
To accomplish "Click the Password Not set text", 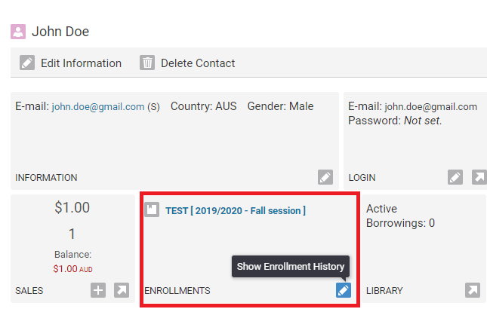I will (395, 121).
